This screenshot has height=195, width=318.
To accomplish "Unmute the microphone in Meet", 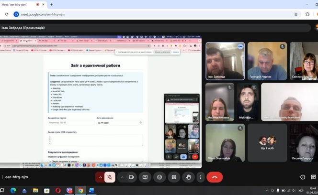I will (110, 177).
